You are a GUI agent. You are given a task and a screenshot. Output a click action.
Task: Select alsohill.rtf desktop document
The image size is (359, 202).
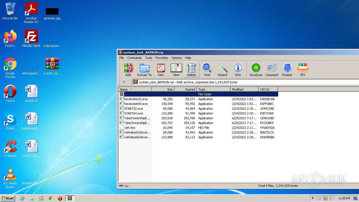pyautogui.click(x=31, y=94)
